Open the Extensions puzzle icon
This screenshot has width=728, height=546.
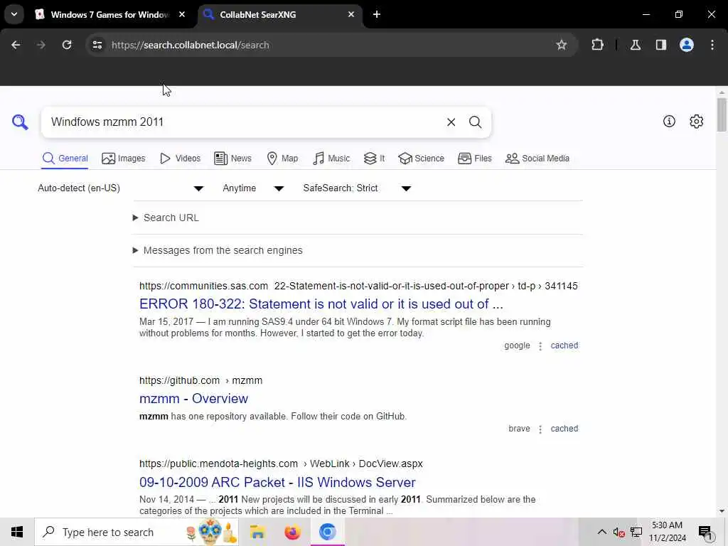click(597, 45)
